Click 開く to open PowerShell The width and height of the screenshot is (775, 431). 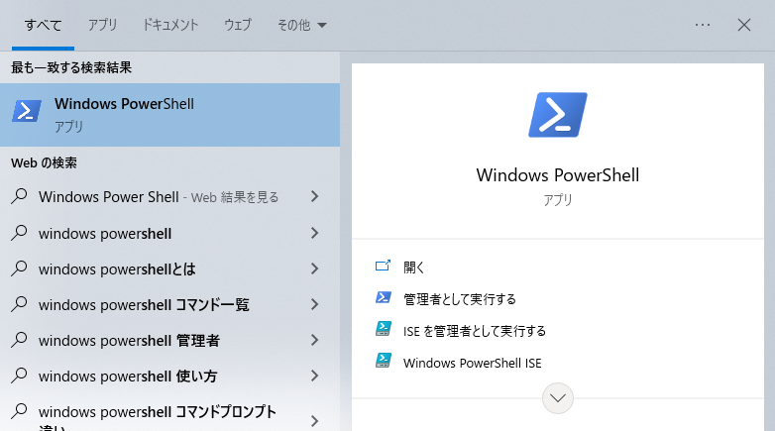point(414,268)
